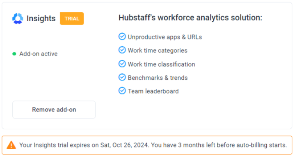Click the Work time categories feature text
The height and width of the screenshot is (157, 295).
point(158,50)
